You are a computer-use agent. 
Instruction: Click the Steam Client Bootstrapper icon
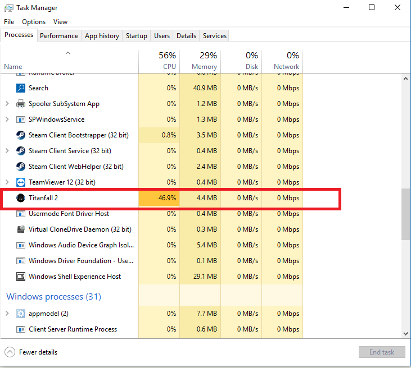pyautogui.click(x=21, y=135)
